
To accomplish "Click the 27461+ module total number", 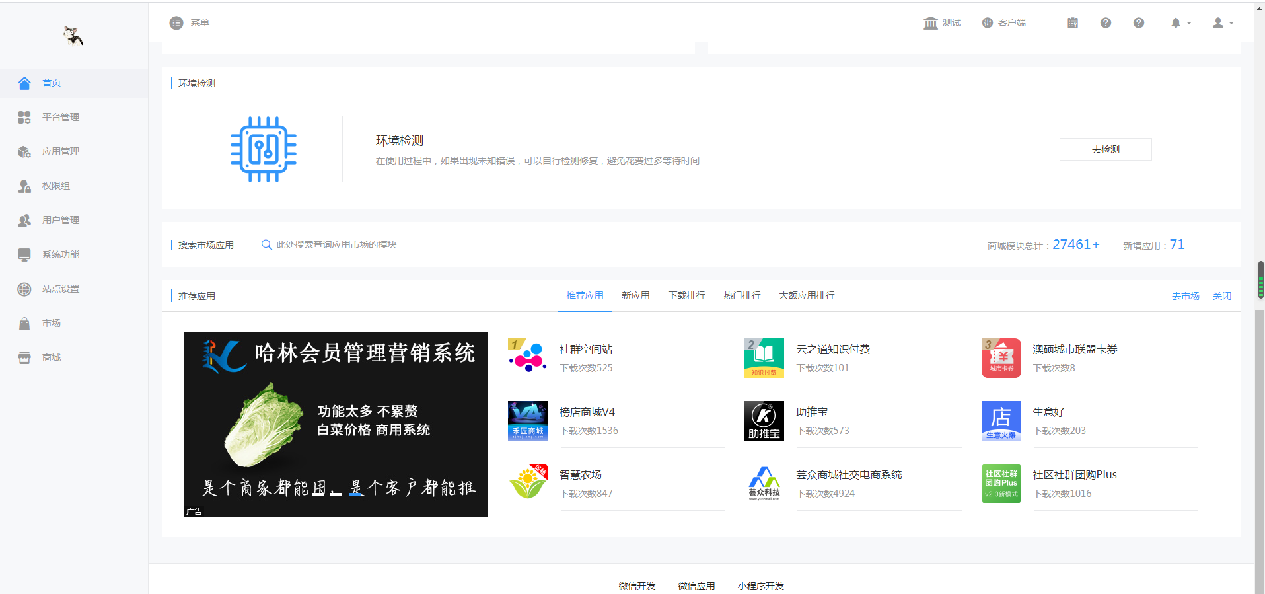I will point(1076,244).
